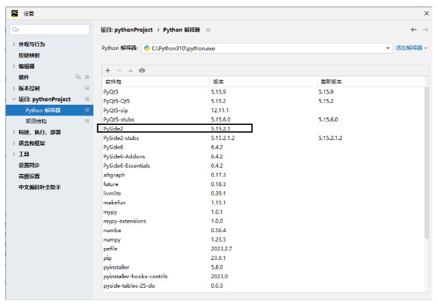This screenshot has height=306, width=438.
Task: Click the search magnifier icon in settings
Action: coord(15,30)
